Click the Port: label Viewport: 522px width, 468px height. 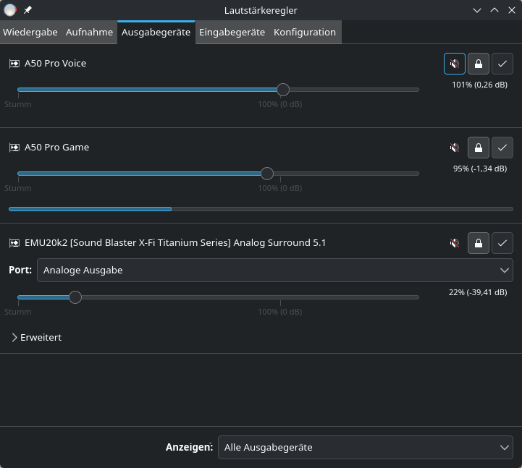click(x=20, y=270)
